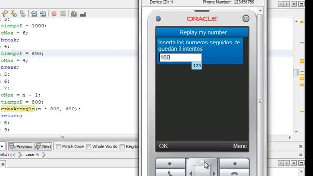Viewport: 313px width, 176px height.
Task: Click the Device ID: 4 text
Action: click(x=161, y=2)
